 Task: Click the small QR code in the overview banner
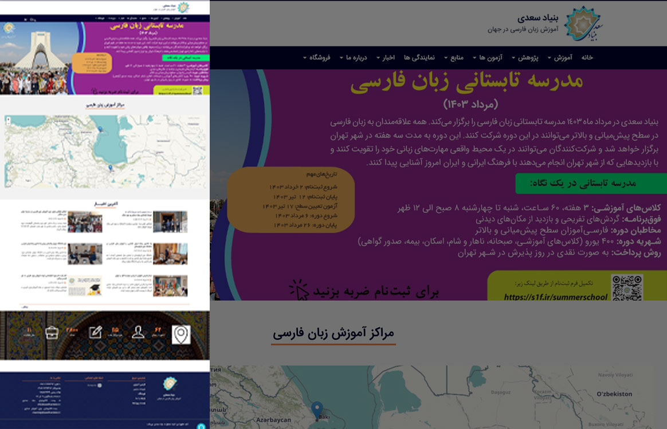point(197,90)
